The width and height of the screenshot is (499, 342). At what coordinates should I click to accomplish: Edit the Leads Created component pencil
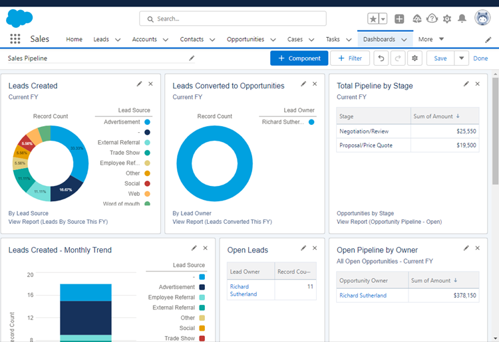[139, 84]
